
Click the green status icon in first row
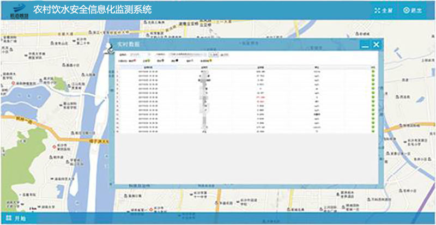372,71
